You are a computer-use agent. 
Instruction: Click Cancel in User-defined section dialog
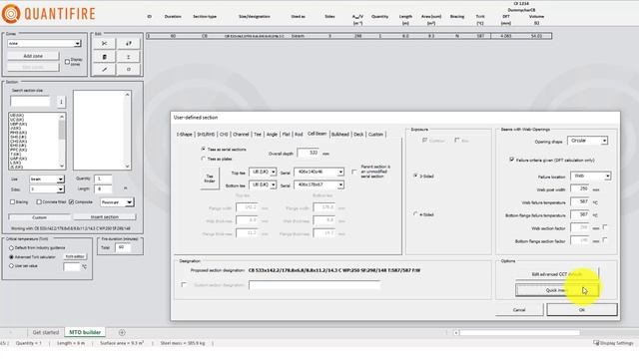[x=519, y=310]
